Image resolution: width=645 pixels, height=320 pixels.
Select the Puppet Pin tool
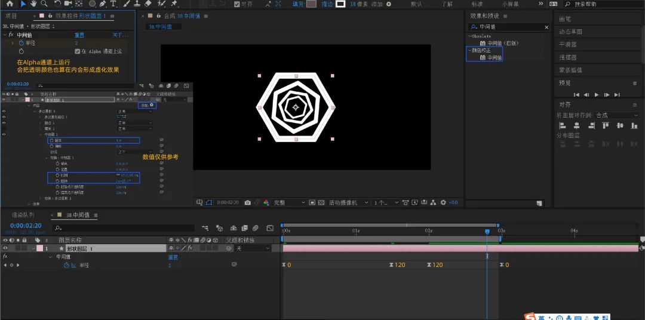pyautogui.click(x=174, y=4)
